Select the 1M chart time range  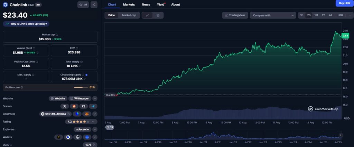[316, 15]
